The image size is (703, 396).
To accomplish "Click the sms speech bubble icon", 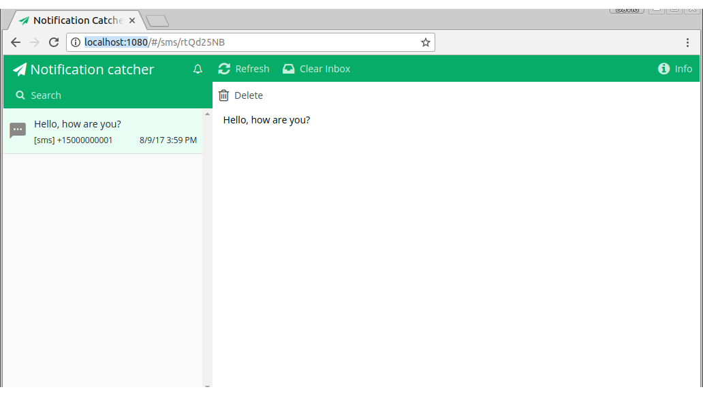I will coord(18,131).
